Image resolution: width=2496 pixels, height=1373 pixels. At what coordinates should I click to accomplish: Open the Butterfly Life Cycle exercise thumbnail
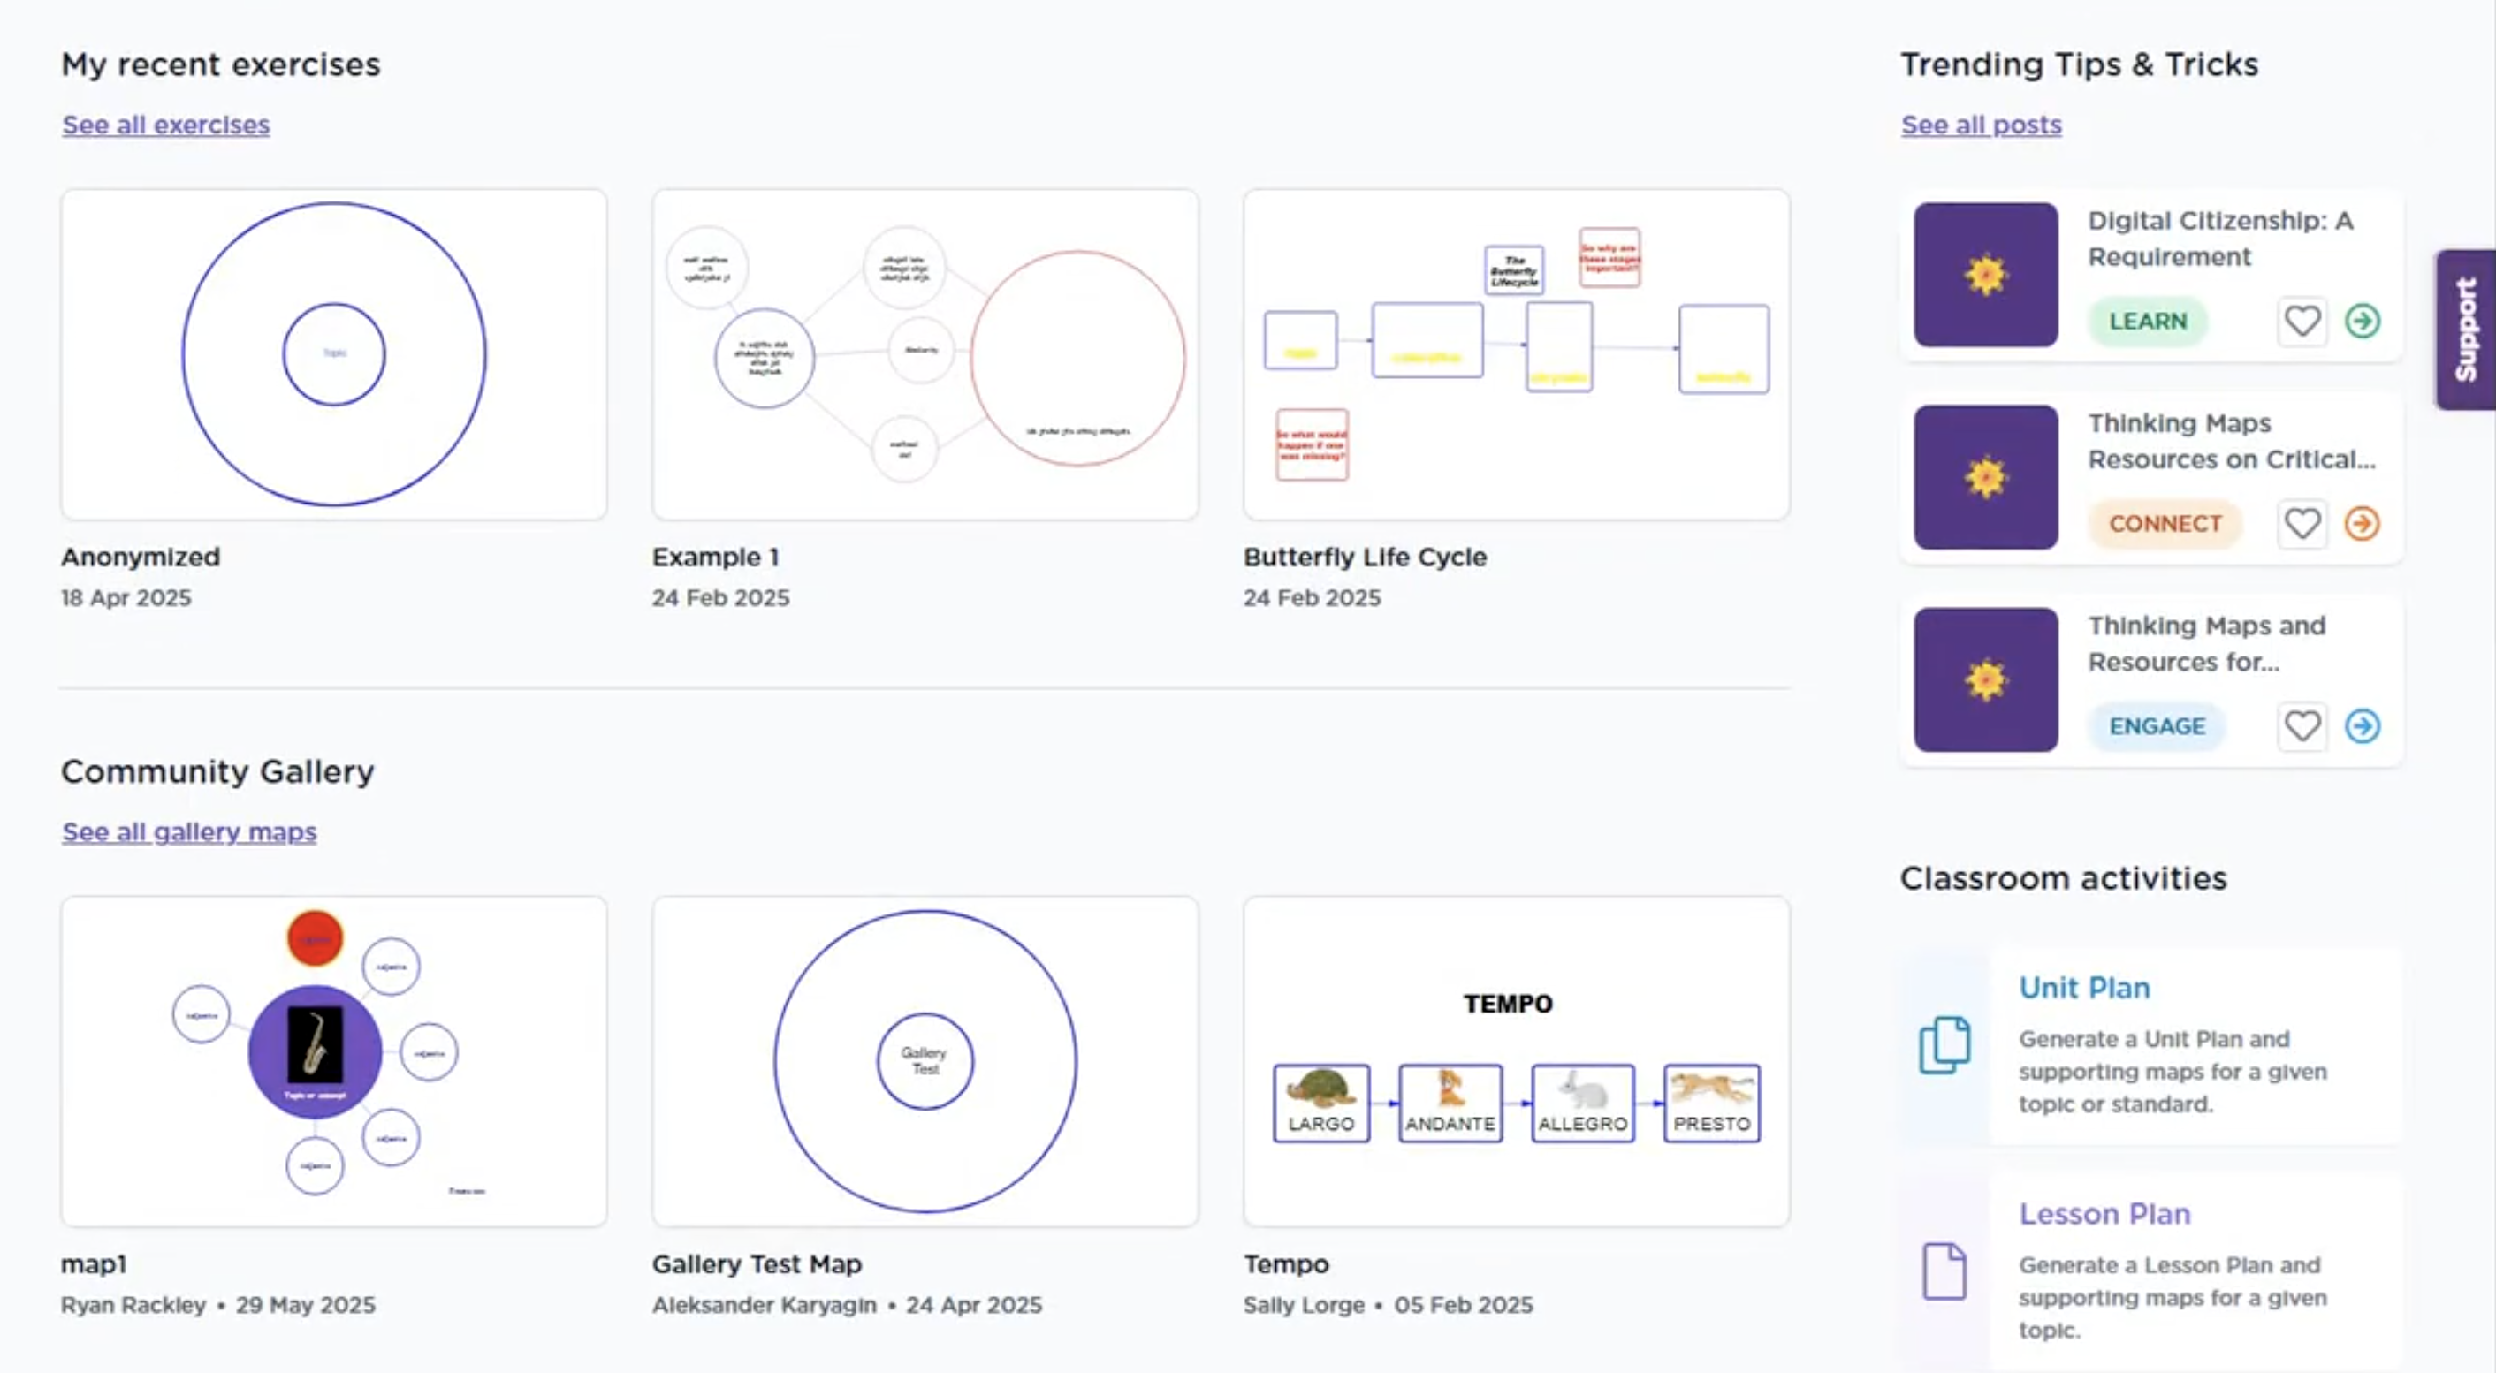pyautogui.click(x=1516, y=354)
